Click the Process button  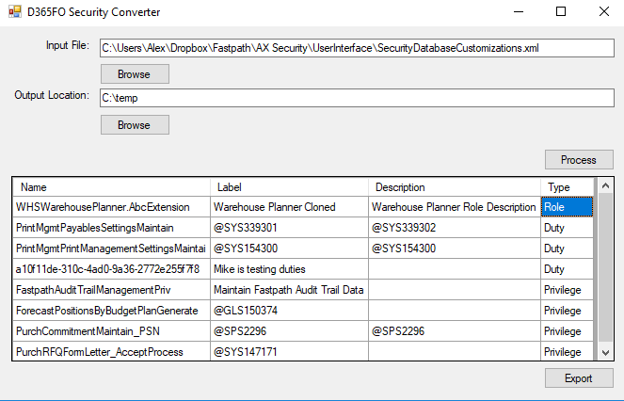click(579, 160)
